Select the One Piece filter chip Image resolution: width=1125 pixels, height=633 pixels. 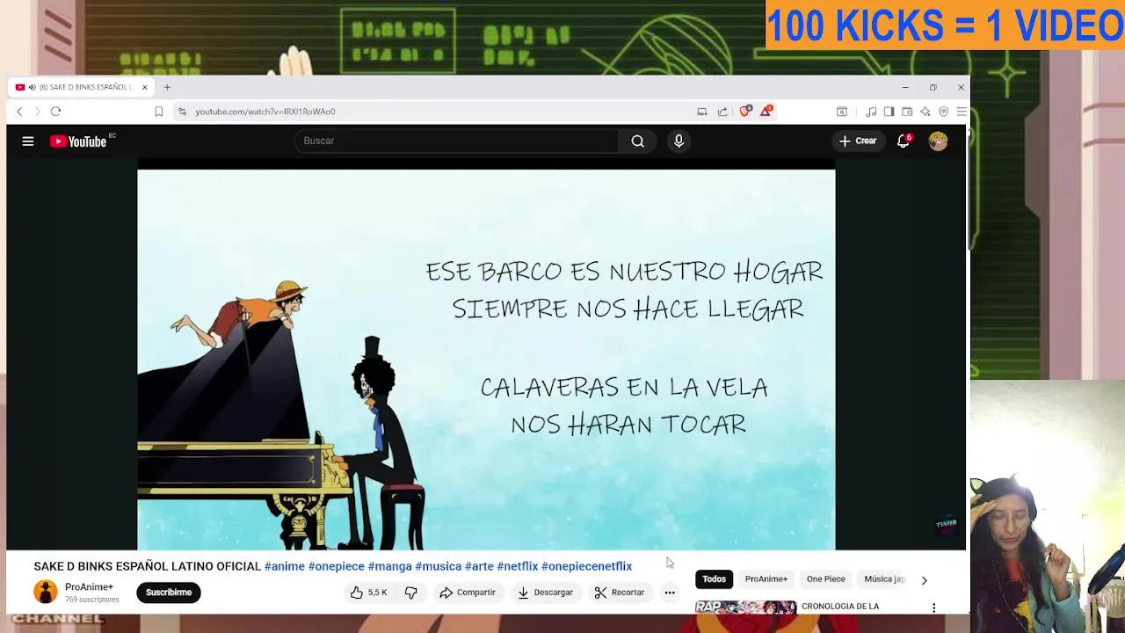pyautogui.click(x=826, y=579)
